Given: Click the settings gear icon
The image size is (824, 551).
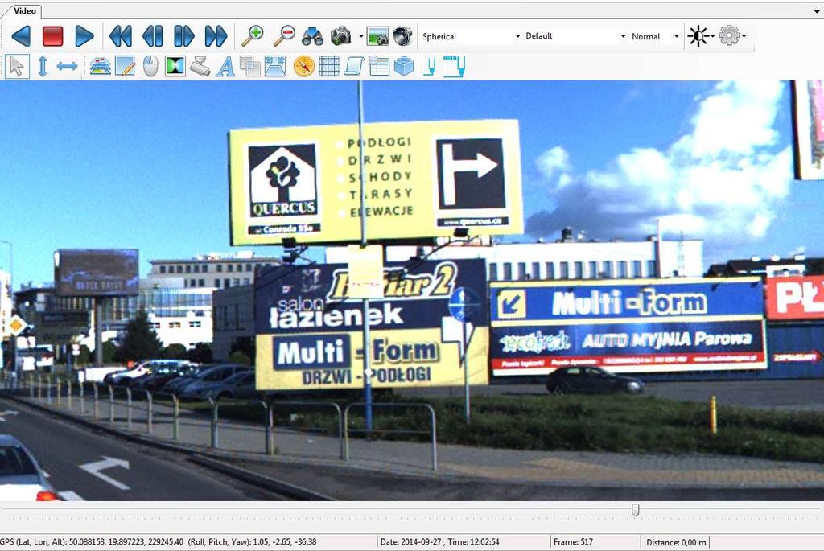Looking at the screenshot, I should click(x=729, y=35).
